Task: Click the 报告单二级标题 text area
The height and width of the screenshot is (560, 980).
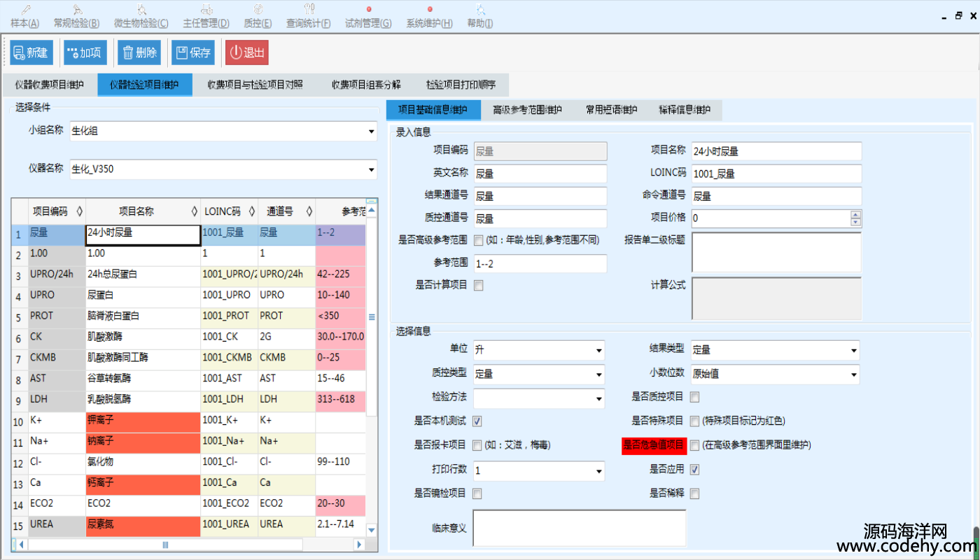Action: 776,252
